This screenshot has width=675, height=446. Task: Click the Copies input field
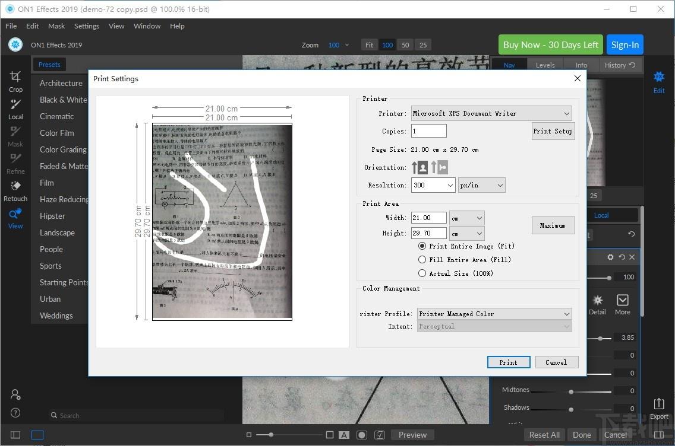tap(429, 131)
